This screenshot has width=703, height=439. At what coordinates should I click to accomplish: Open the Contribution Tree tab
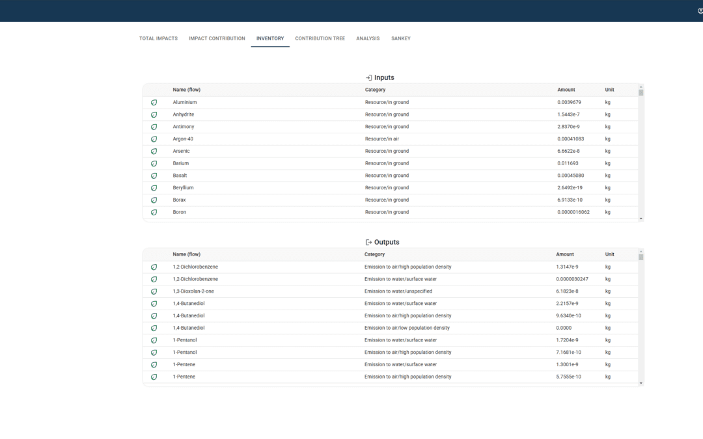[320, 38]
